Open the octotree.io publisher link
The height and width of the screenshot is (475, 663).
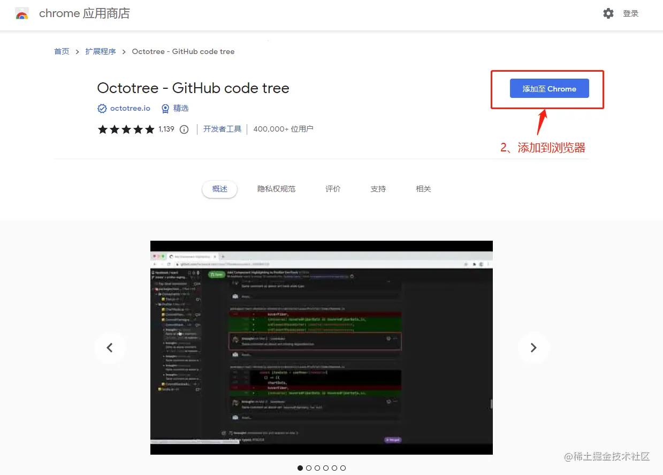[130, 108]
